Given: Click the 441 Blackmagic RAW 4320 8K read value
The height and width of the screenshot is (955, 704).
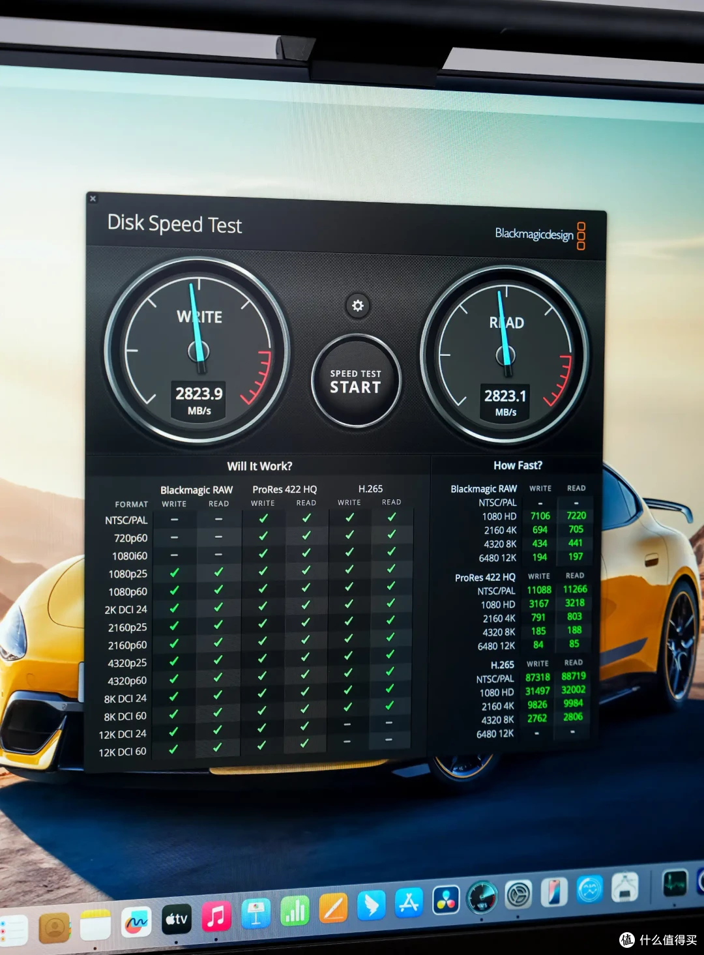Looking at the screenshot, I should point(575,543).
